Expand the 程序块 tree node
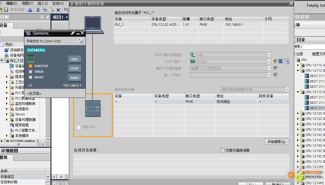 point(7,77)
